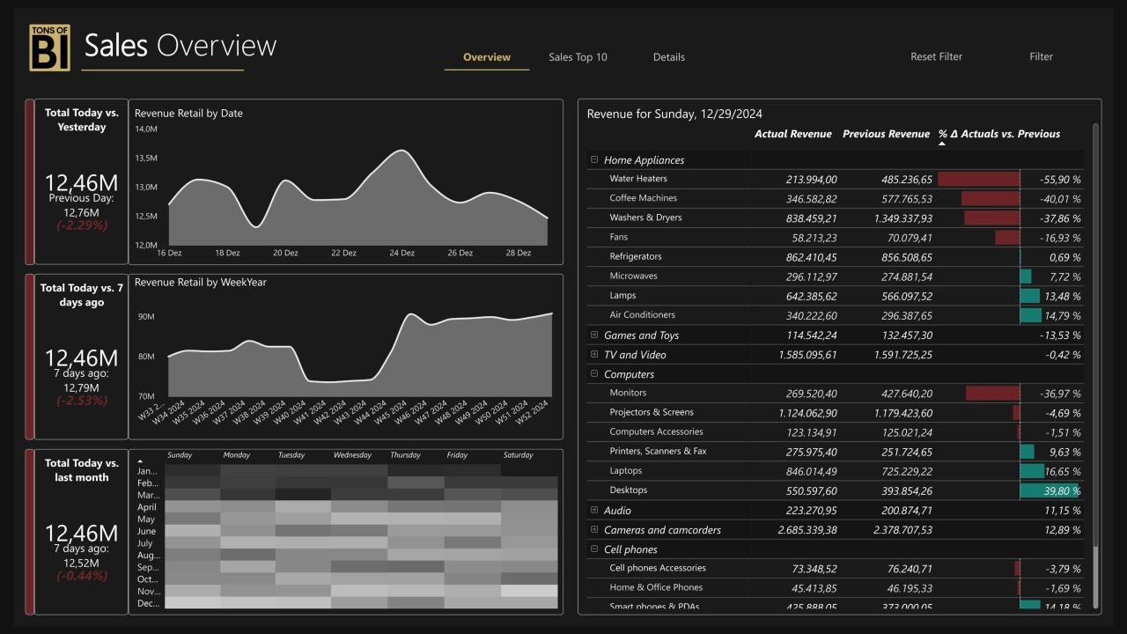Select the Cell phones Accessories row

658,568
